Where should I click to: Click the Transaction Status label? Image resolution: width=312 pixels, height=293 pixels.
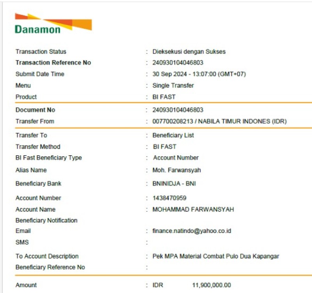tap(41, 51)
